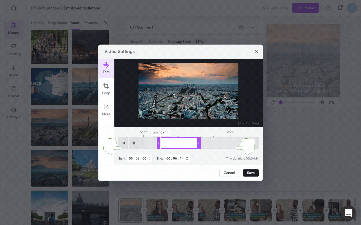
Task: Select the Trim tool in Video Settings
Action: 106,68
